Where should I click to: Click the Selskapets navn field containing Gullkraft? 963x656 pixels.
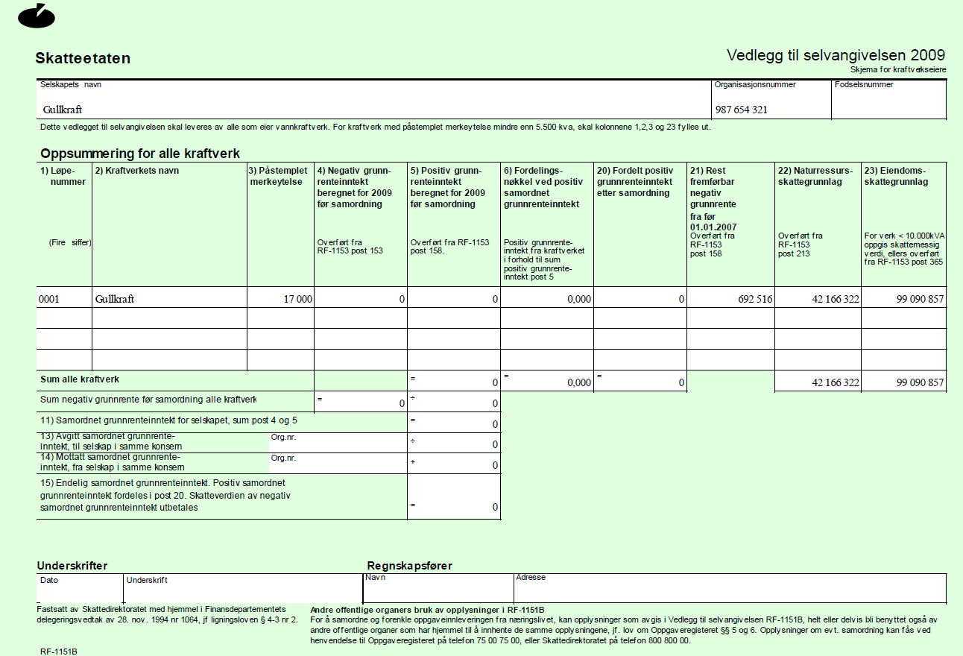pos(374,99)
